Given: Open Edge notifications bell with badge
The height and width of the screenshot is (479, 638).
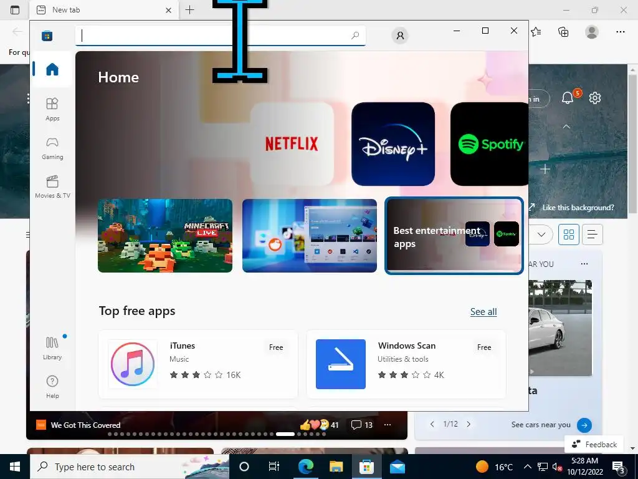Looking at the screenshot, I should tap(568, 97).
